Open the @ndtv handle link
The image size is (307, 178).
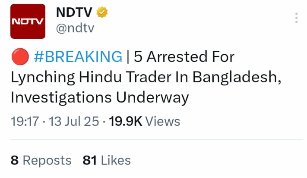pyautogui.click(x=75, y=28)
